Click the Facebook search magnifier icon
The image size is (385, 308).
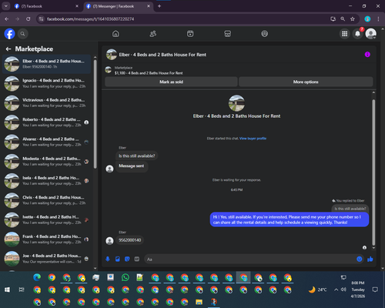coord(22,34)
